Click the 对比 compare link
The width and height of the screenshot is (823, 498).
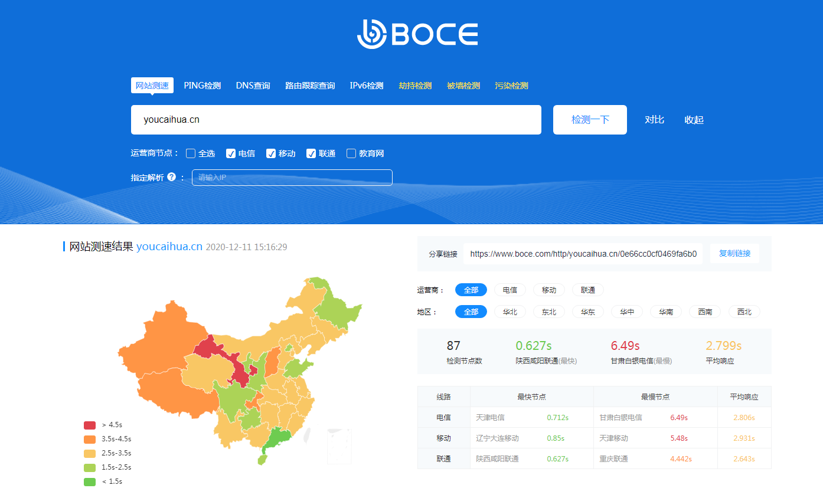[654, 120]
